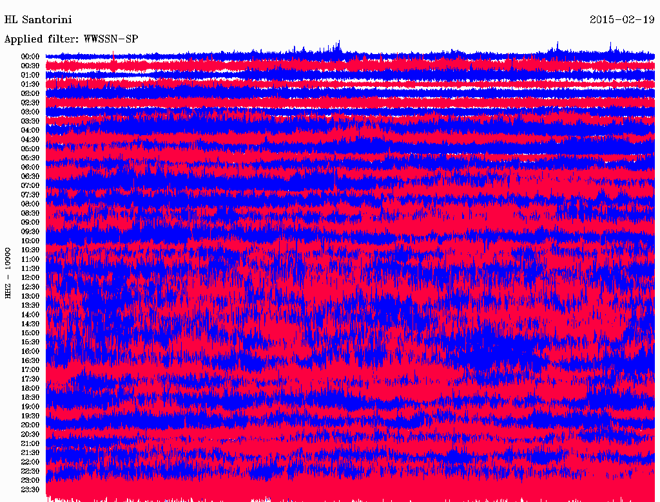This screenshot has width=660, height=502.
Task: Click the 23:00 time label
Action: (30, 481)
